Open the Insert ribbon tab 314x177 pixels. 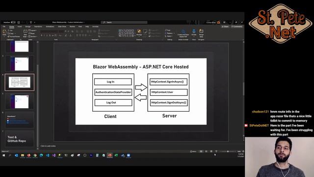[x=20, y=27]
